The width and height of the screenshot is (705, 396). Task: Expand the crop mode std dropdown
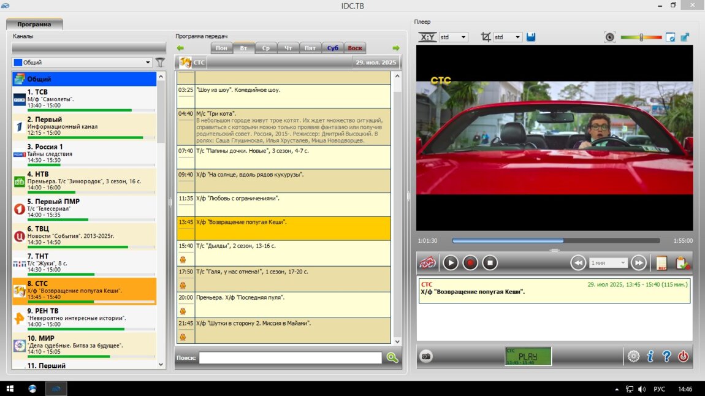click(x=508, y=37)
